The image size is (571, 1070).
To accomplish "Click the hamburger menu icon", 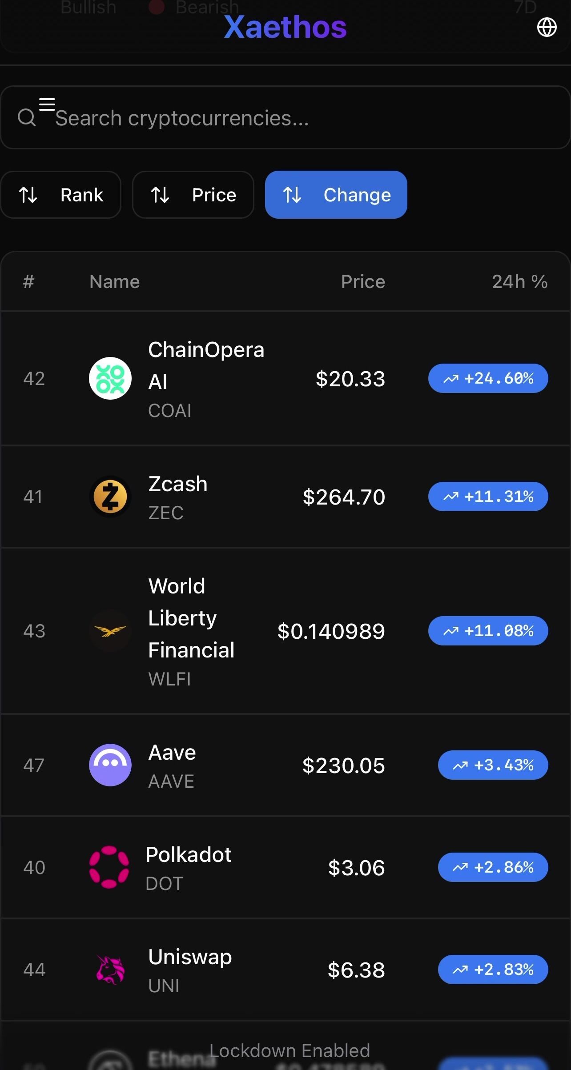I will (47, 104).
